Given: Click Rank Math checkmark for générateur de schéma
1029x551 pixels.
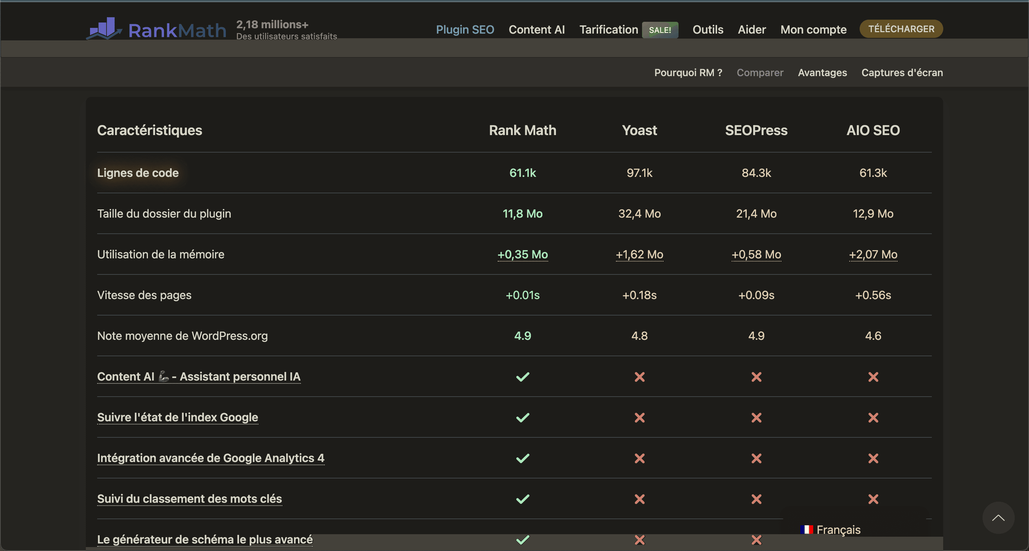Looking at the screenshot, I should click(x=522, y=540).
